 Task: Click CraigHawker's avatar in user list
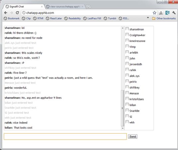click(x=127, y=35)
